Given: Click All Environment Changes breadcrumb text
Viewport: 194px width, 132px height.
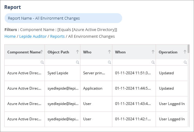Looking at the screenshot, I should tap(91, 36).
